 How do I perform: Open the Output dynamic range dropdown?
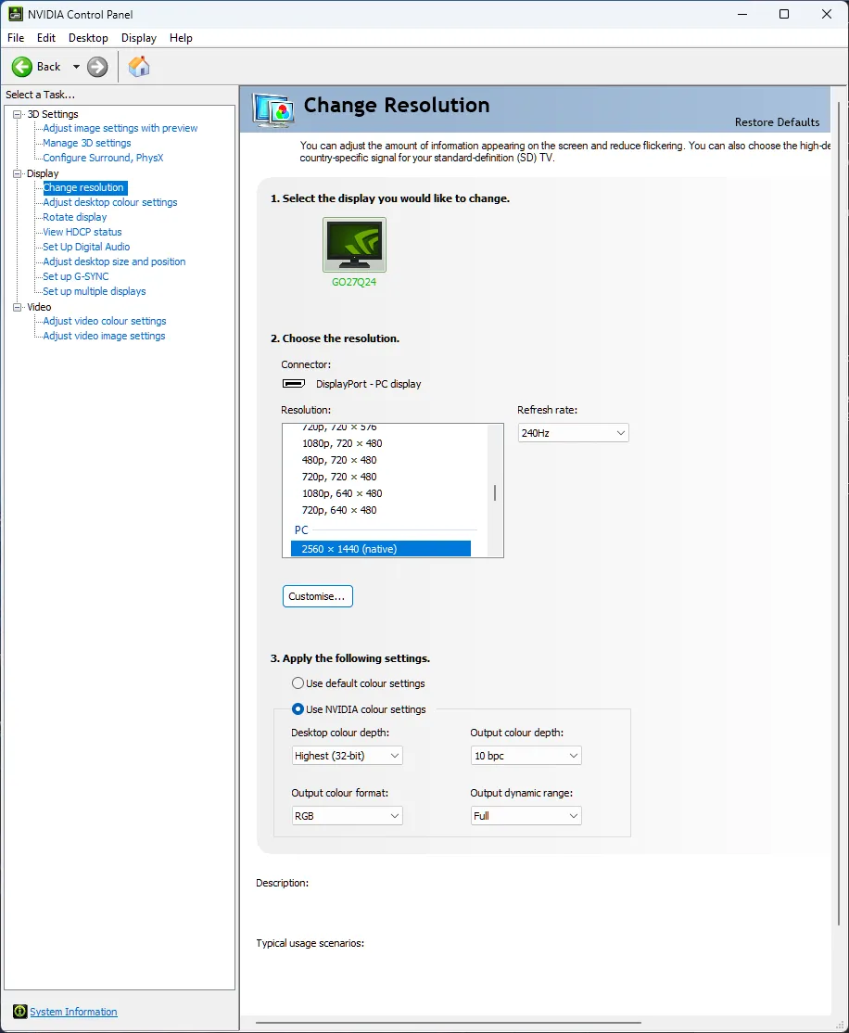click(526, 816)
